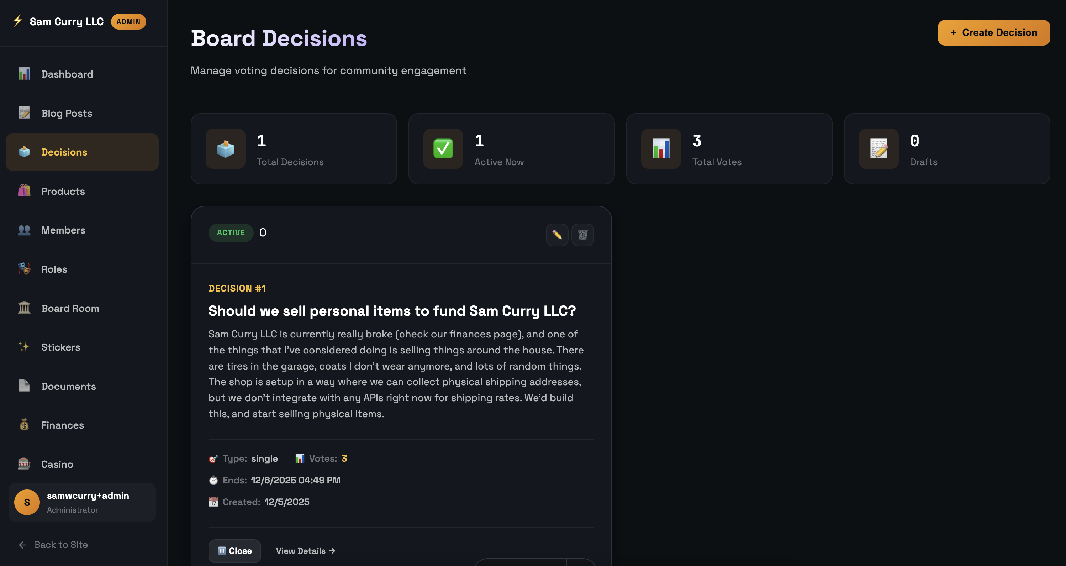Go to the Members page

pos(63,230)
